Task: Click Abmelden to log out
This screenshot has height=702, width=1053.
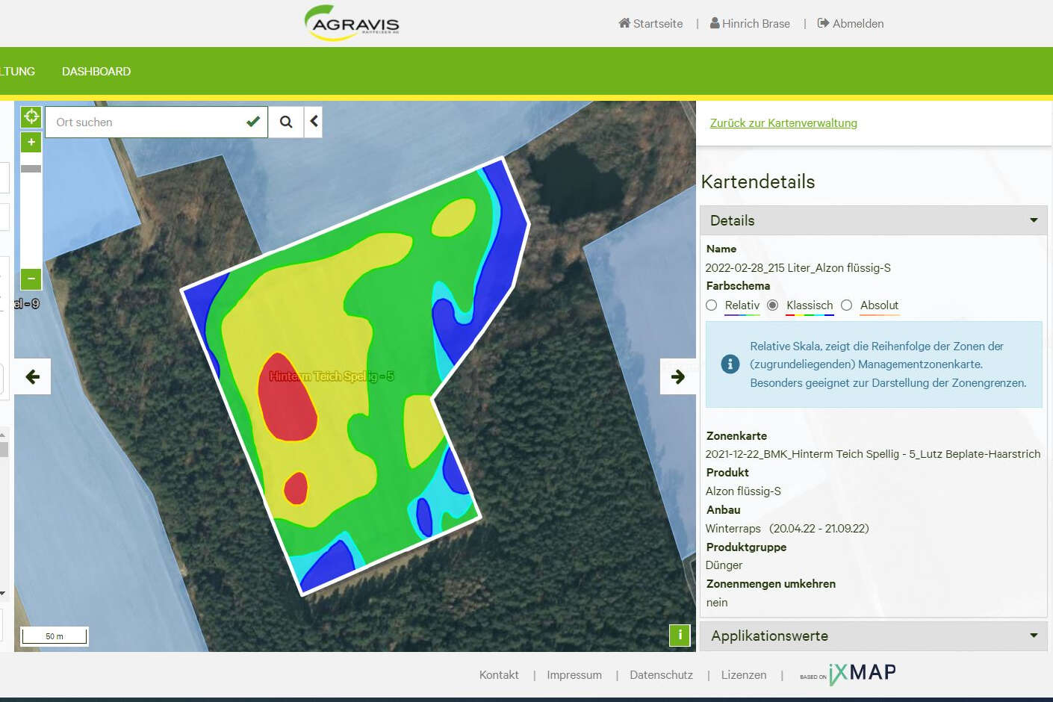Action: [858, 24]
